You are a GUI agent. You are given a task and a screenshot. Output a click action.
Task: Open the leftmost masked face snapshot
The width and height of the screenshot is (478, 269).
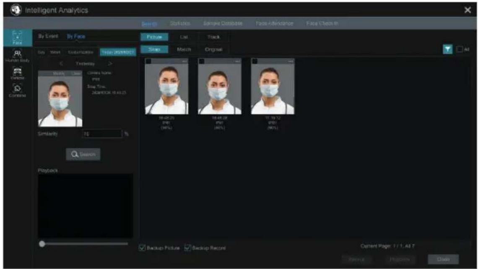click(x=167, y=86)
